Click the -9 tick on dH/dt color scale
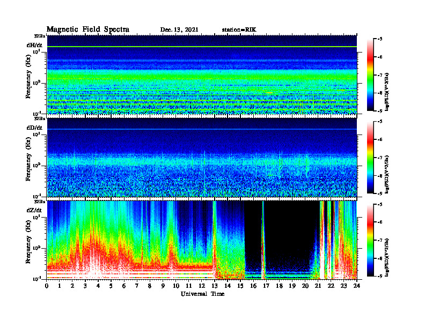This screenshot has width=425, height=328. [380, 111]
